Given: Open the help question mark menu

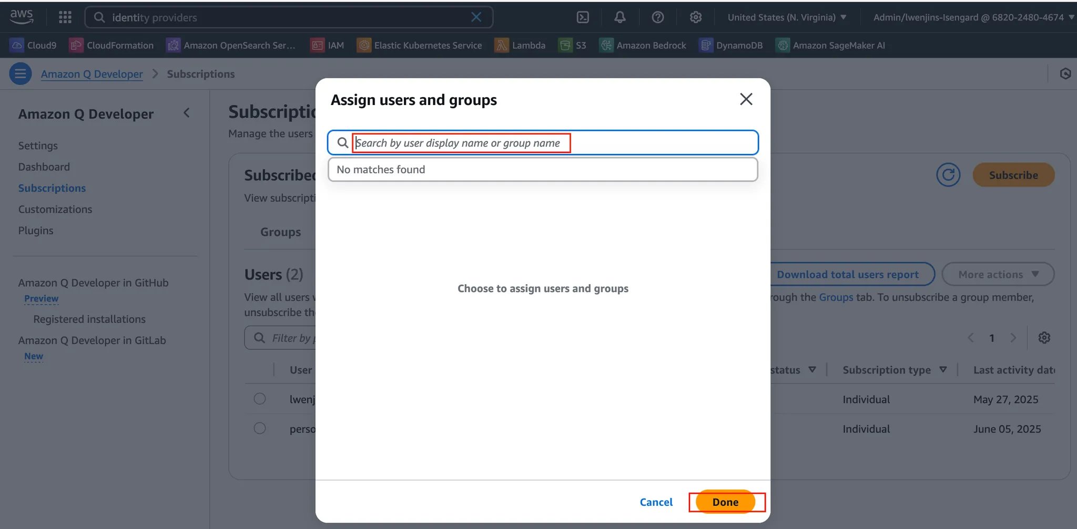Looking at the screenshot, I should 657,17.
